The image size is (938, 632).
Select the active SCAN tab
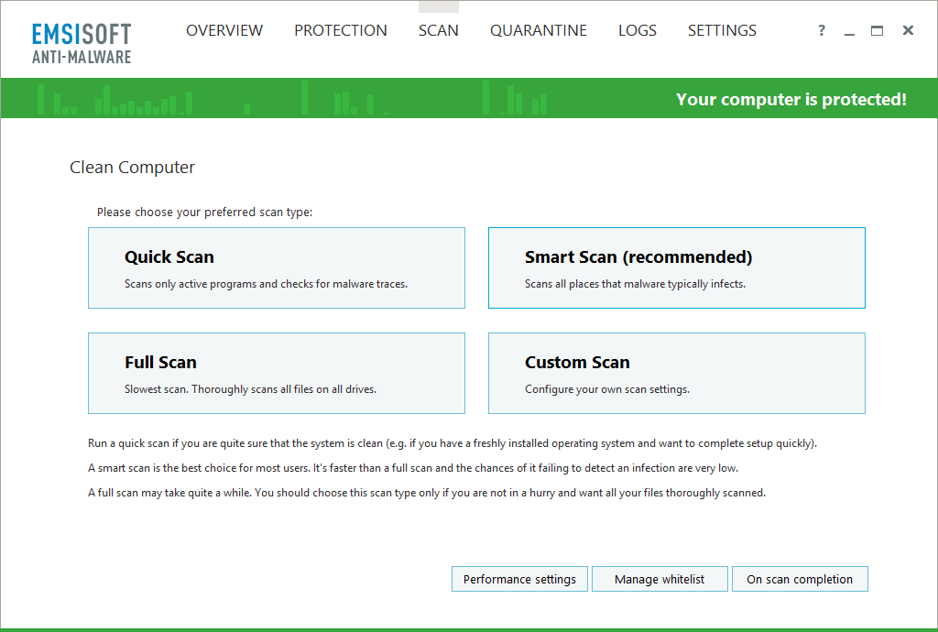tap(438, 30)
